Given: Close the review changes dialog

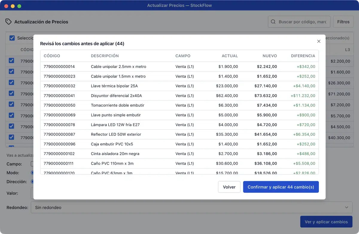Looking at the screenshot, I should (x=319, y=41).
